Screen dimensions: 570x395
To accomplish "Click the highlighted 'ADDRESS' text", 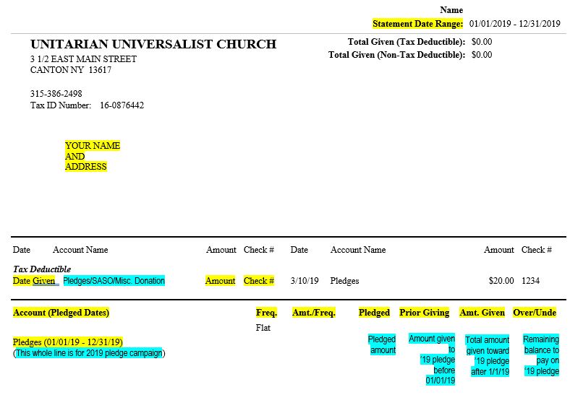I will (86, 167).
